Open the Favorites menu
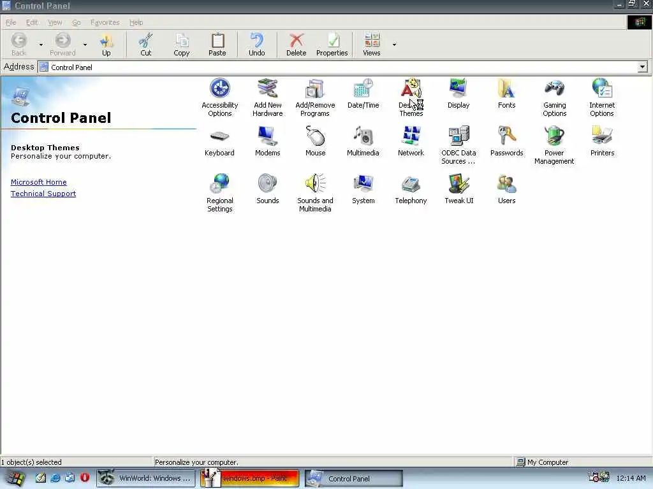The image size is (653, 489). coord(105,22)
